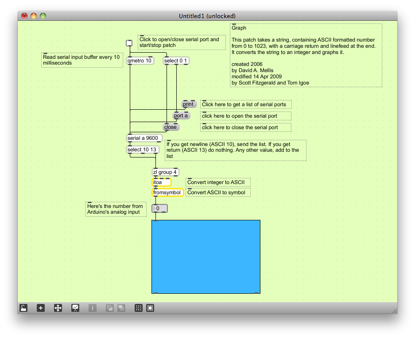Select the itoa object
The height and width of the screenshot is (338, 415).
point(162,182)
